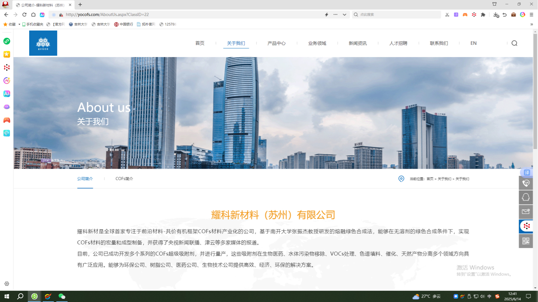
Task: Click the 耀科新材料（苏州）有限公司 heading
Action: 273,215
